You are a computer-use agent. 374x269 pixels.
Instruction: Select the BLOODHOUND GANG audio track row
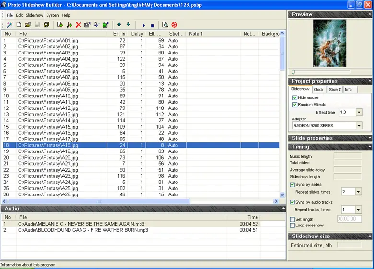[x=83, y=230]
